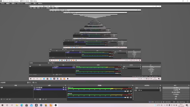
Task: Click the highlighted streaming button in Controls
Action: pyautogui.click(x=176, y=88)
